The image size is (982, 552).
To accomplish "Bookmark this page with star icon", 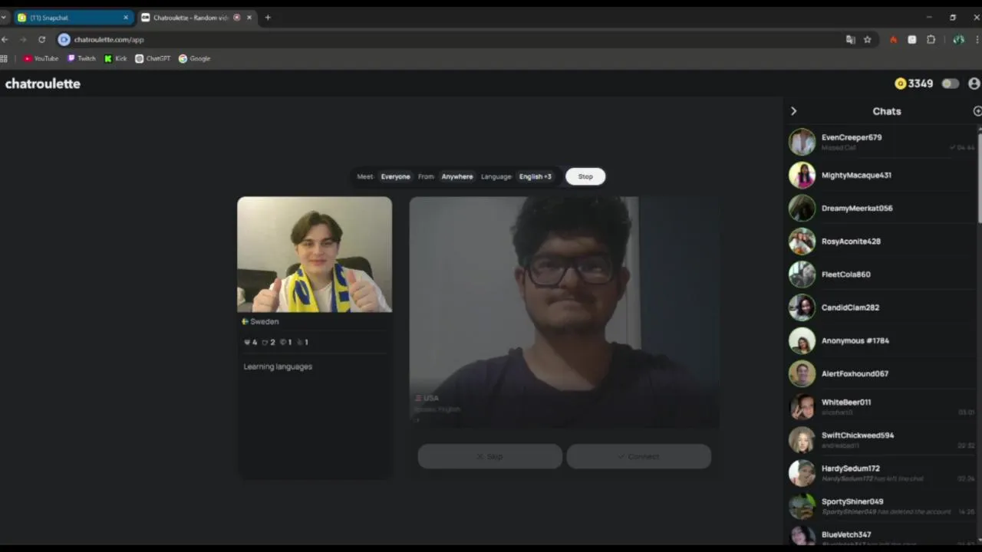I will 868,39.
